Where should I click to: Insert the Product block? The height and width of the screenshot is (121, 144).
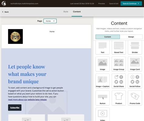(119, 98)
